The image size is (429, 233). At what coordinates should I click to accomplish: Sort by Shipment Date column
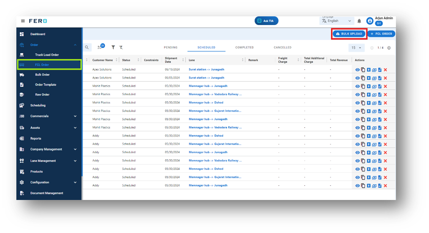pos(183,60)
